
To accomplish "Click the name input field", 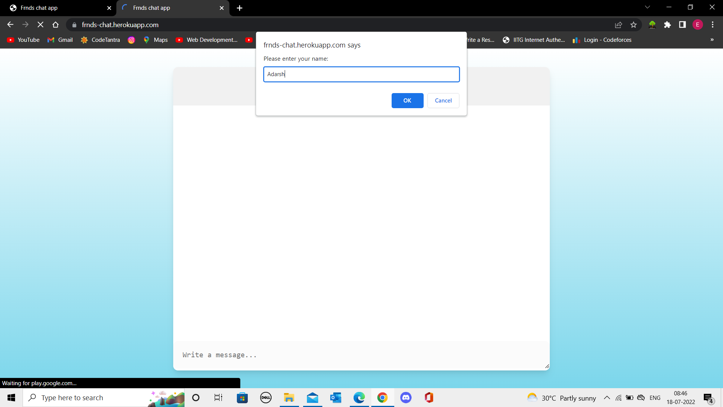I will [361, 74].
